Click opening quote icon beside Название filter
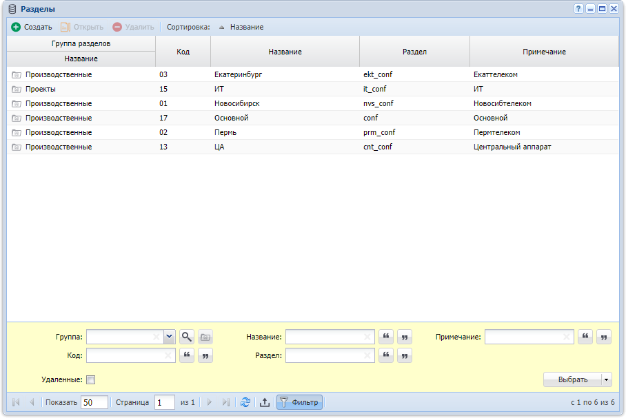 click(386, 337)
